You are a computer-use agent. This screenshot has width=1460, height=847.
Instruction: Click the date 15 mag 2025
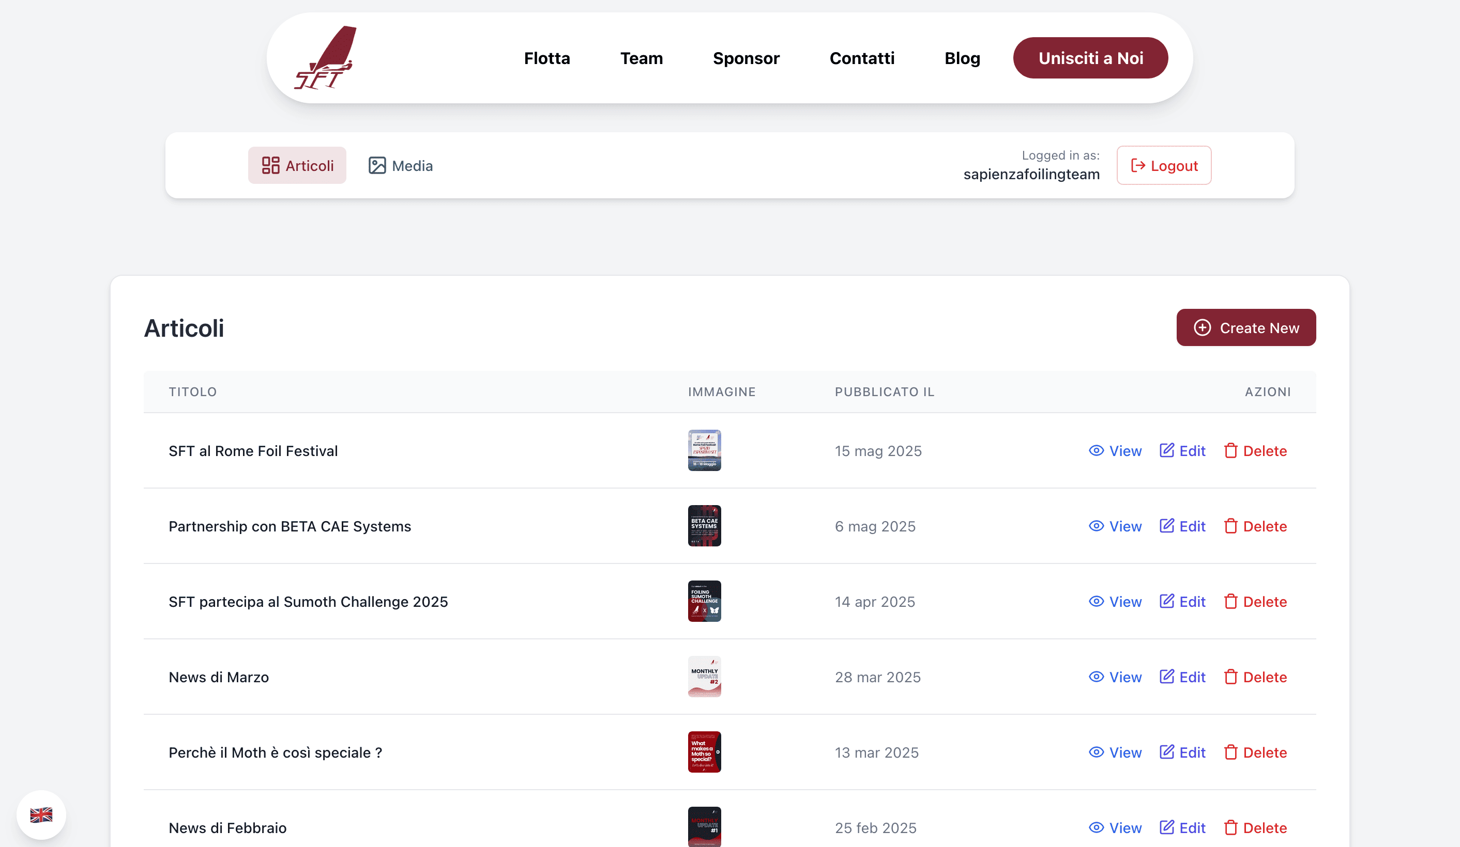click(x=878, y=450)
